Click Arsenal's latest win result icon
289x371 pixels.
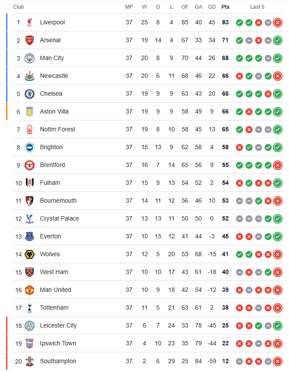(x=278, y=40)
